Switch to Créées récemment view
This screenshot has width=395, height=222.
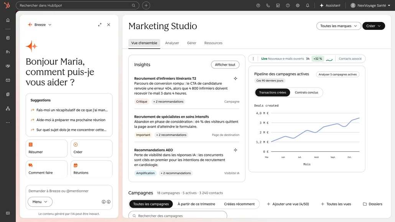coord(239,204)
